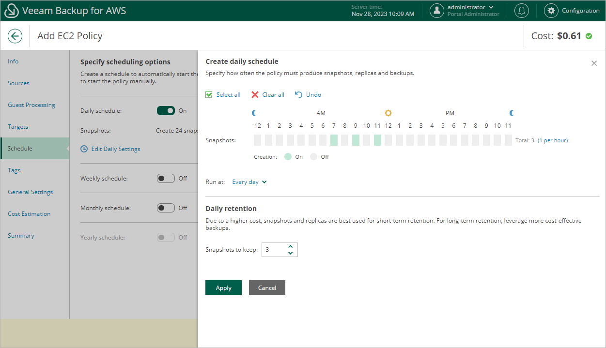Screen dimensions: 606x348
Task: Click the right night moon icon
Action: click(512, 113)
